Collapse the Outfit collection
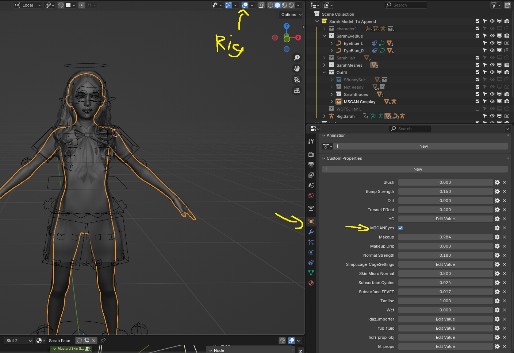This screenshot has height=353, width=514. pyautogui.click(x=324, y=72)
